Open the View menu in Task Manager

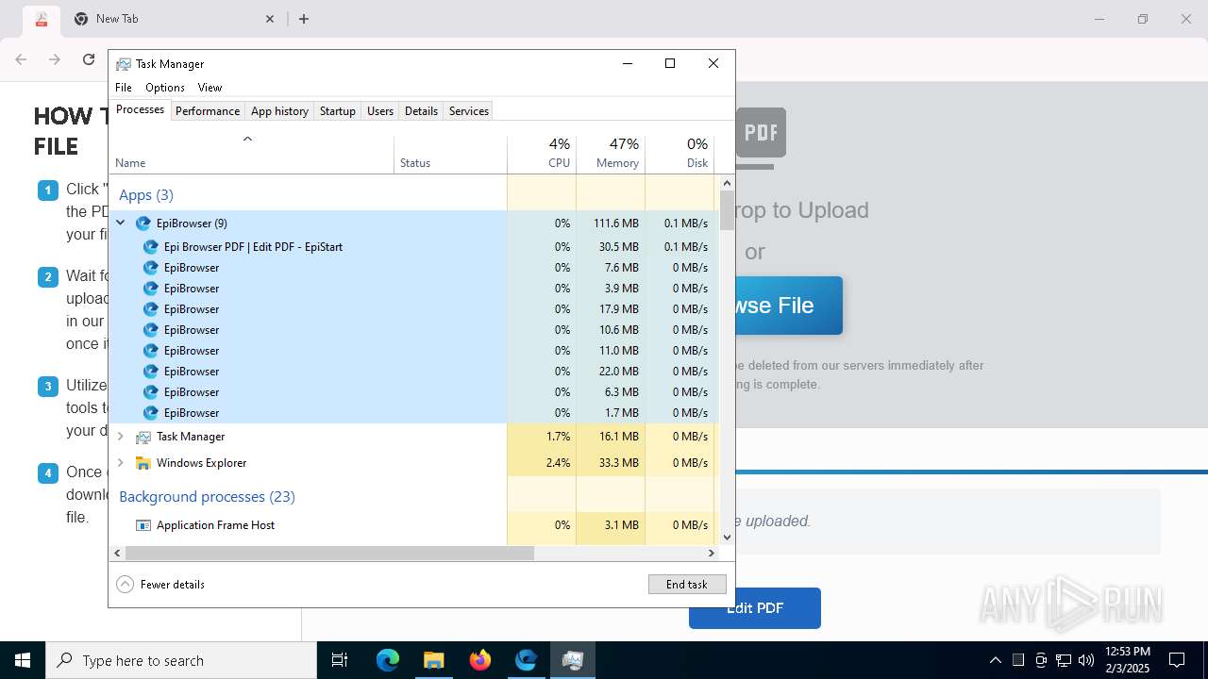click(210, 88)
